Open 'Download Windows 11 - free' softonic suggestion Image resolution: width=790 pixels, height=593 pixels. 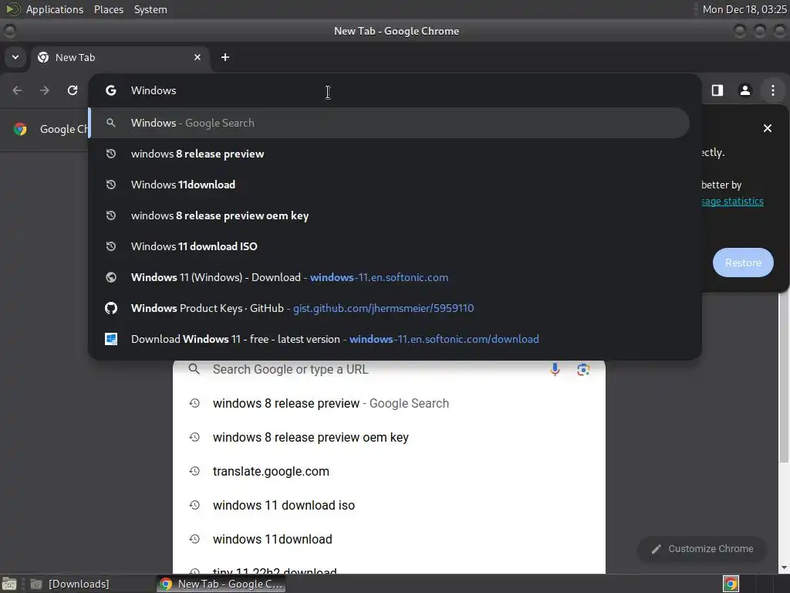389,339
